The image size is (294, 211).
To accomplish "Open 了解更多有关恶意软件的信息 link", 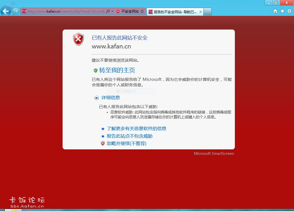I will tap(136, 128).
